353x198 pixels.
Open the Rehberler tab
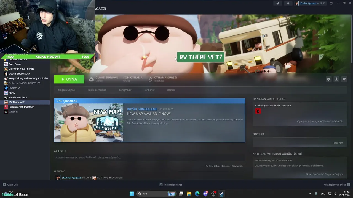(x=149, y=90)
